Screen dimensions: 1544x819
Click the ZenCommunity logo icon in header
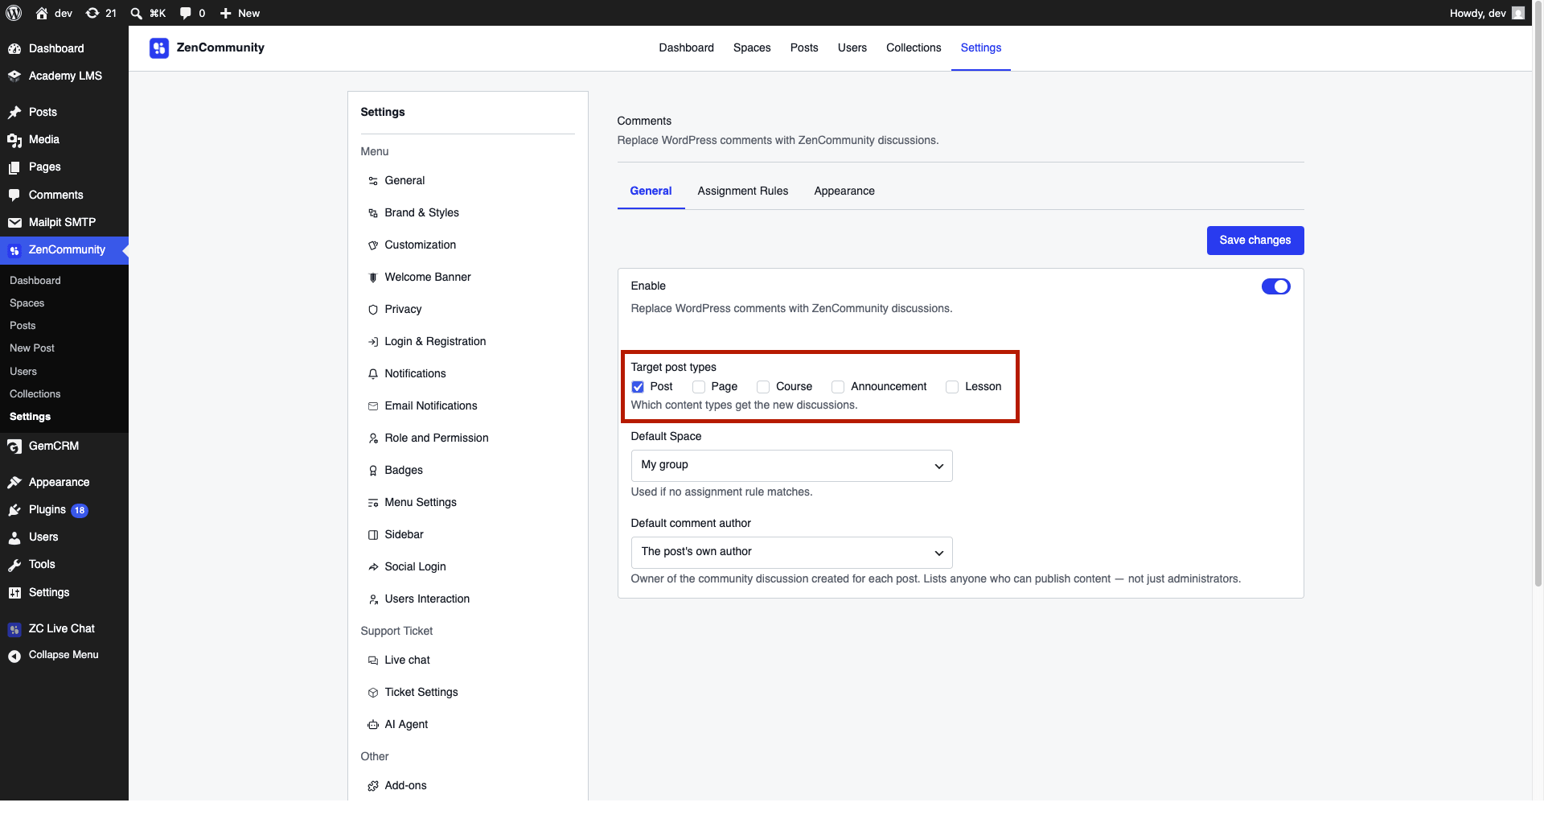pyautogui.click(x=158, y=48)
